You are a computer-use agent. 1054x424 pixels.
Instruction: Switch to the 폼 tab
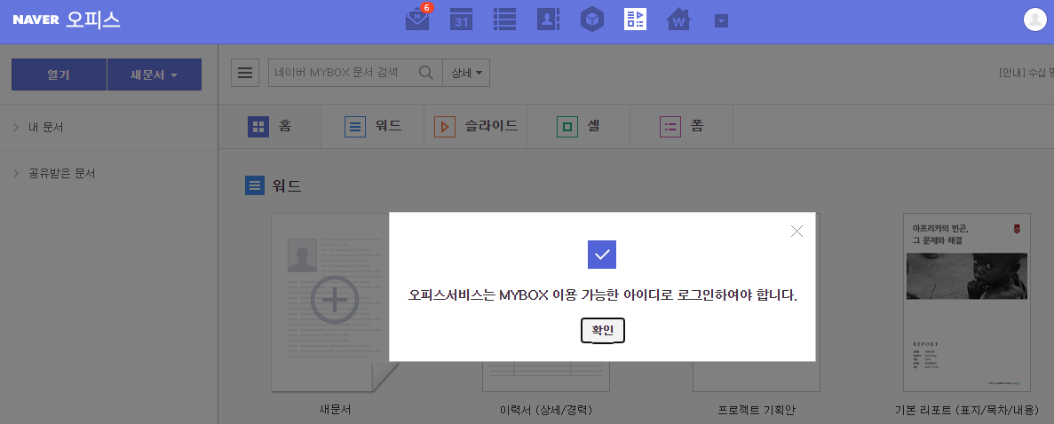[x=681, y=126]
